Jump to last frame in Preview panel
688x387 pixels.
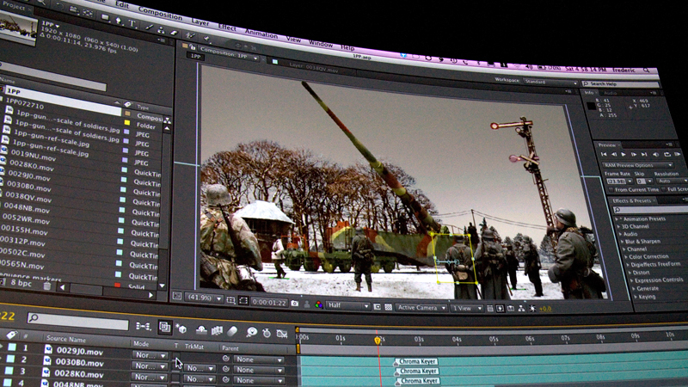(644, 155)
